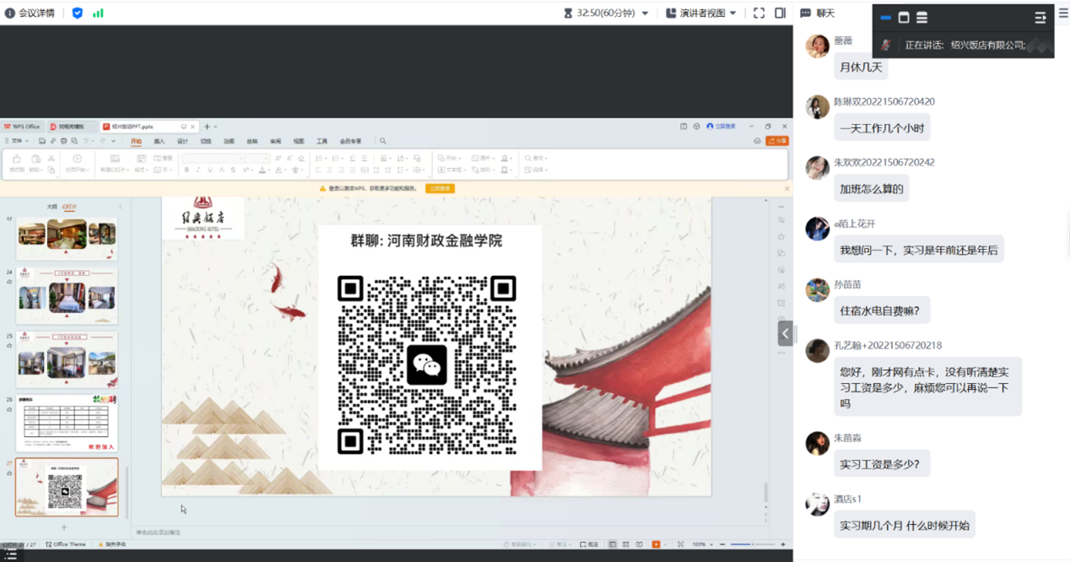Screen dimensions: 1070x562
Task: Click the search magnifier in the WPS ribbon
Action: [x=383, y=141]
